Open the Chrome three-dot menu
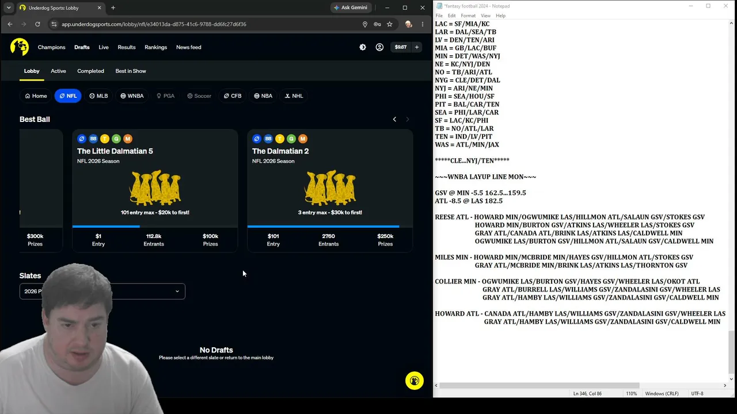This screenshot has height=414, width=737. click(x=422, y=24)
